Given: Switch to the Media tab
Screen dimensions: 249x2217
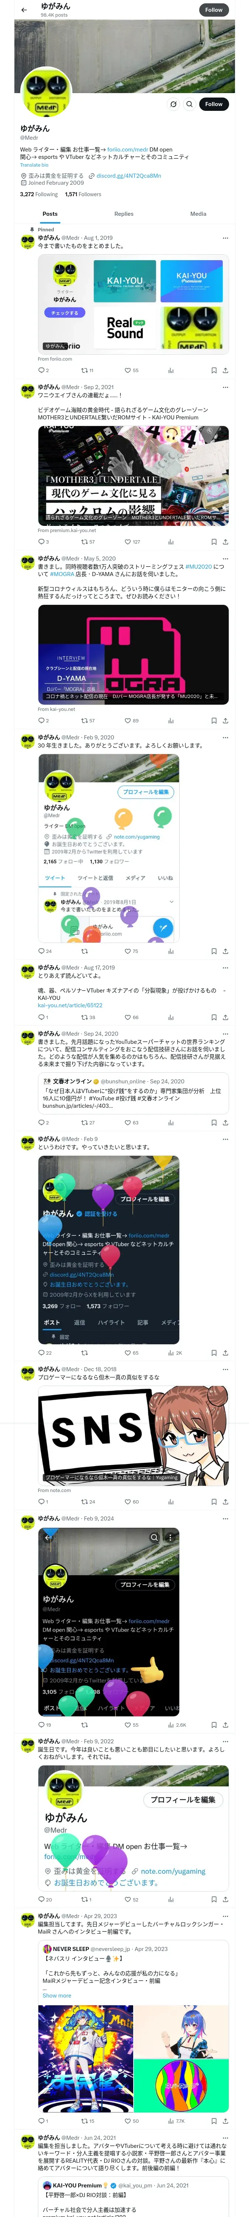Looking at the screenshot, I should pyautogui.click(x=198, y=214).
